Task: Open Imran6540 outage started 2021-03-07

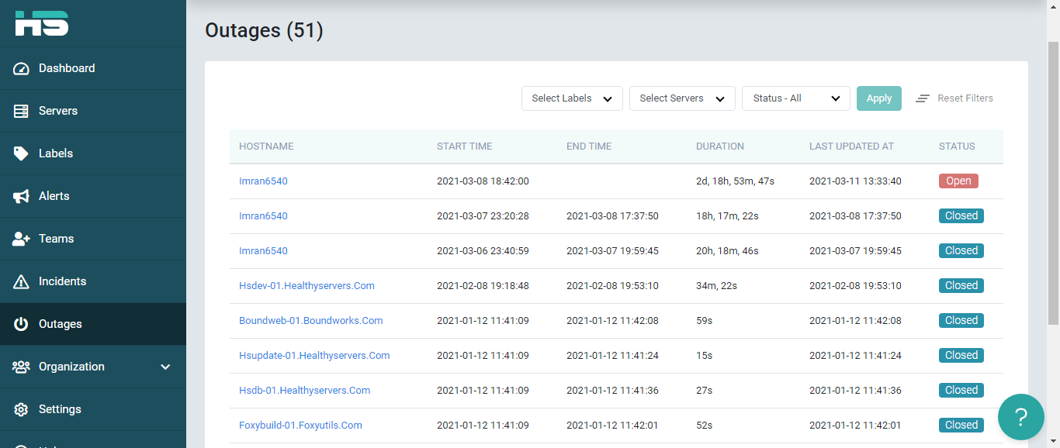Action: pos(263,215)
